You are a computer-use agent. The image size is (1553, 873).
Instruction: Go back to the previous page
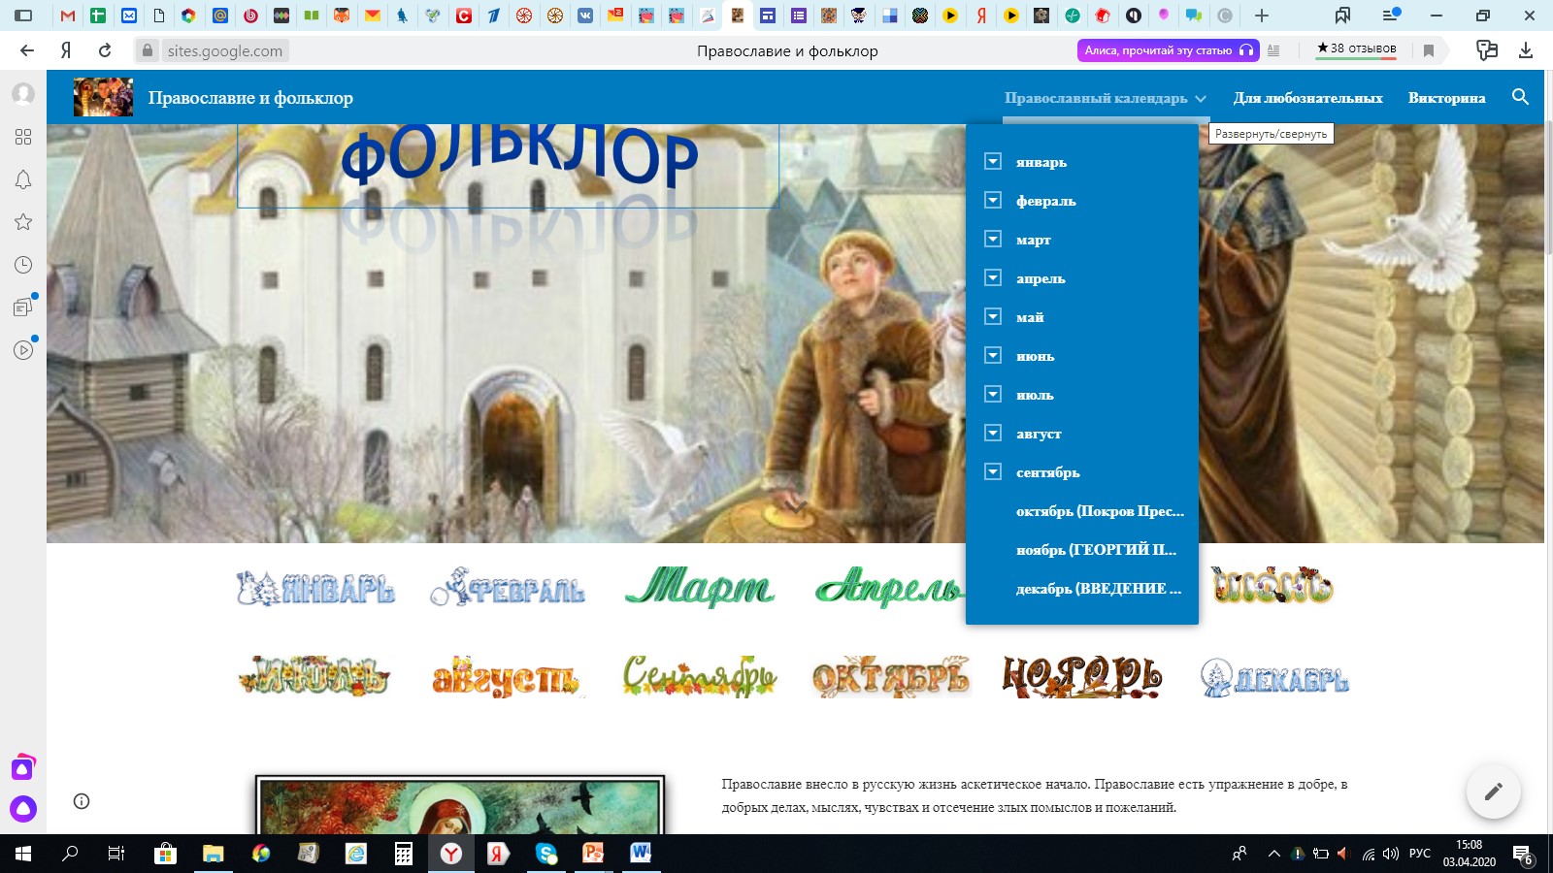(x=26, y=50)
